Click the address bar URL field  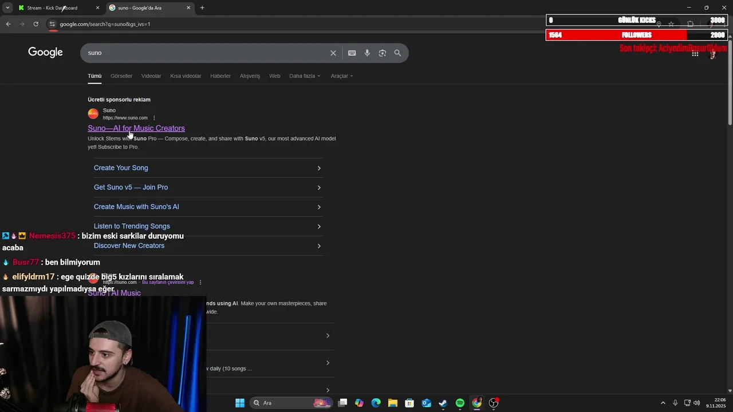tap(298, 24)
